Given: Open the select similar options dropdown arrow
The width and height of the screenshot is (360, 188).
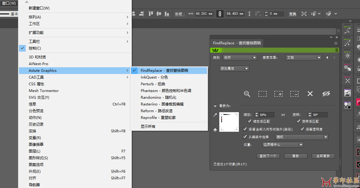Looking at the screenshot, I should (319, 14).
